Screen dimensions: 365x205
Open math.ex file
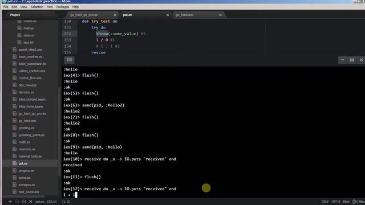pyautogui.click(x=25, y=142)
